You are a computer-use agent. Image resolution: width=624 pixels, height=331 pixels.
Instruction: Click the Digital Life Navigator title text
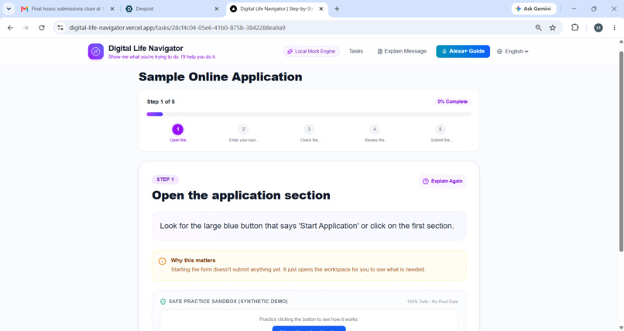point(146,48)
